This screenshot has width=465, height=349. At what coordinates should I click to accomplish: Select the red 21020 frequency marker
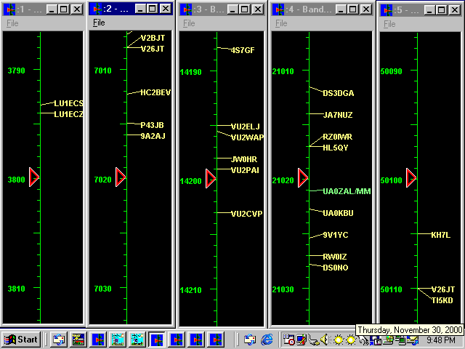tap(303, 178)
